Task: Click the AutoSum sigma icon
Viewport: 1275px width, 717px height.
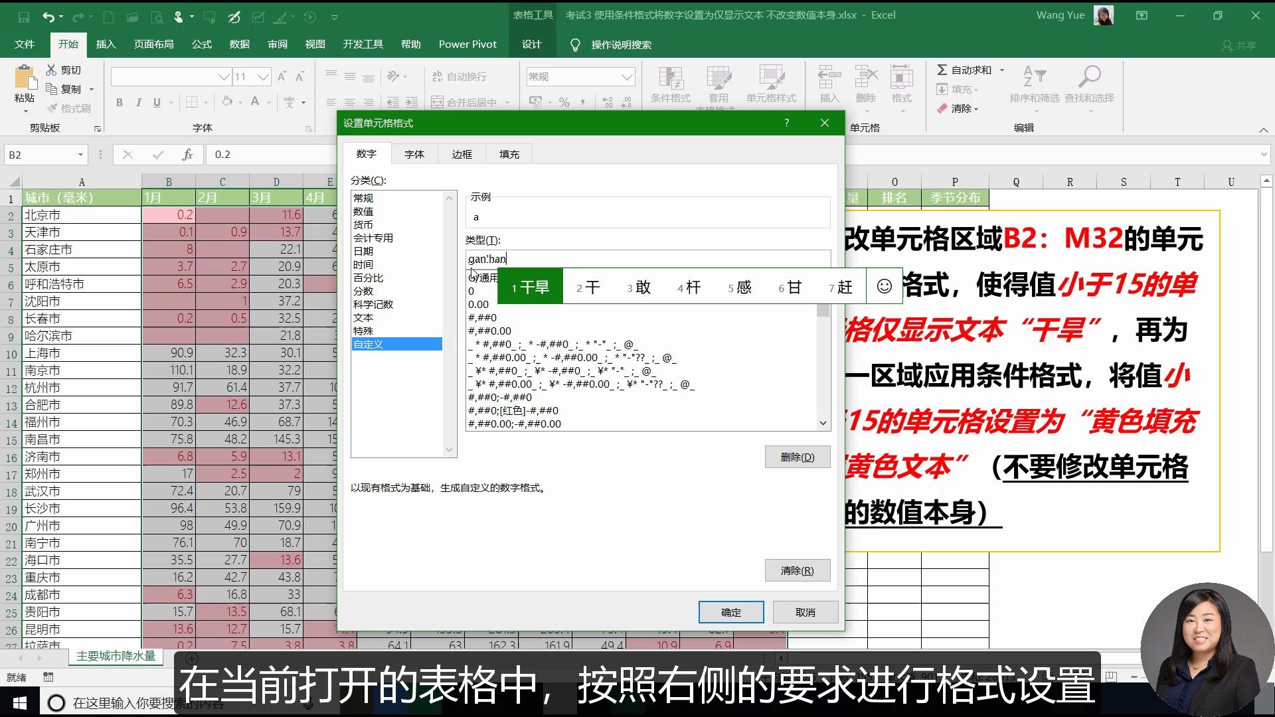Action: [942, 70]
